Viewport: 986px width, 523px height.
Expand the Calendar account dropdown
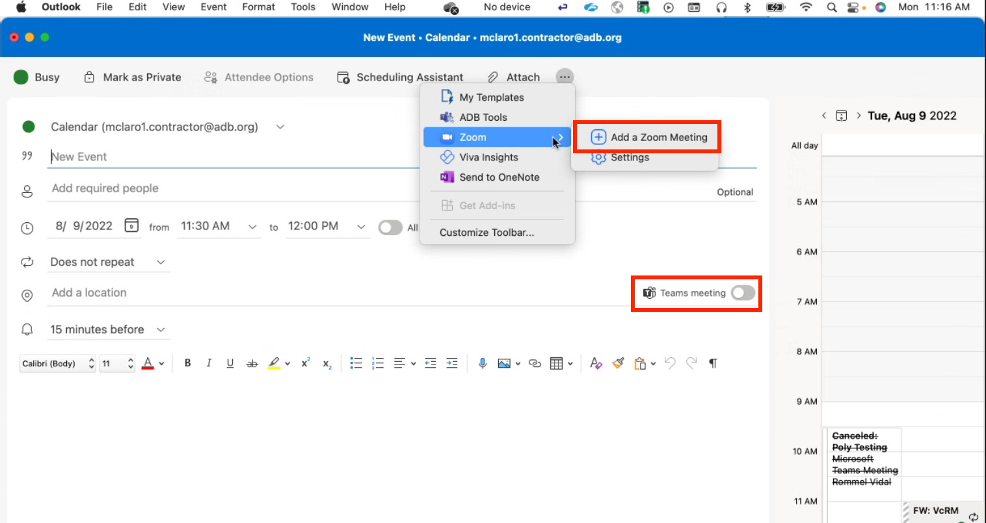click(280, 127)
